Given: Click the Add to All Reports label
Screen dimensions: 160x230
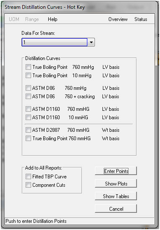Looking at the screenshot, I should click(43, 168).
